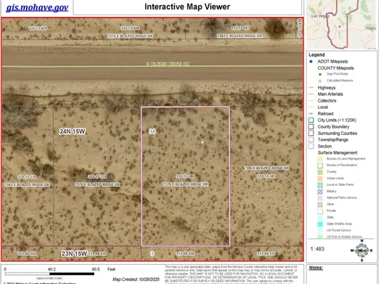Click the Section box symbol in legend
Image resolution: width=379 pixels, height=284 pixels.
(x=311, y=146)
